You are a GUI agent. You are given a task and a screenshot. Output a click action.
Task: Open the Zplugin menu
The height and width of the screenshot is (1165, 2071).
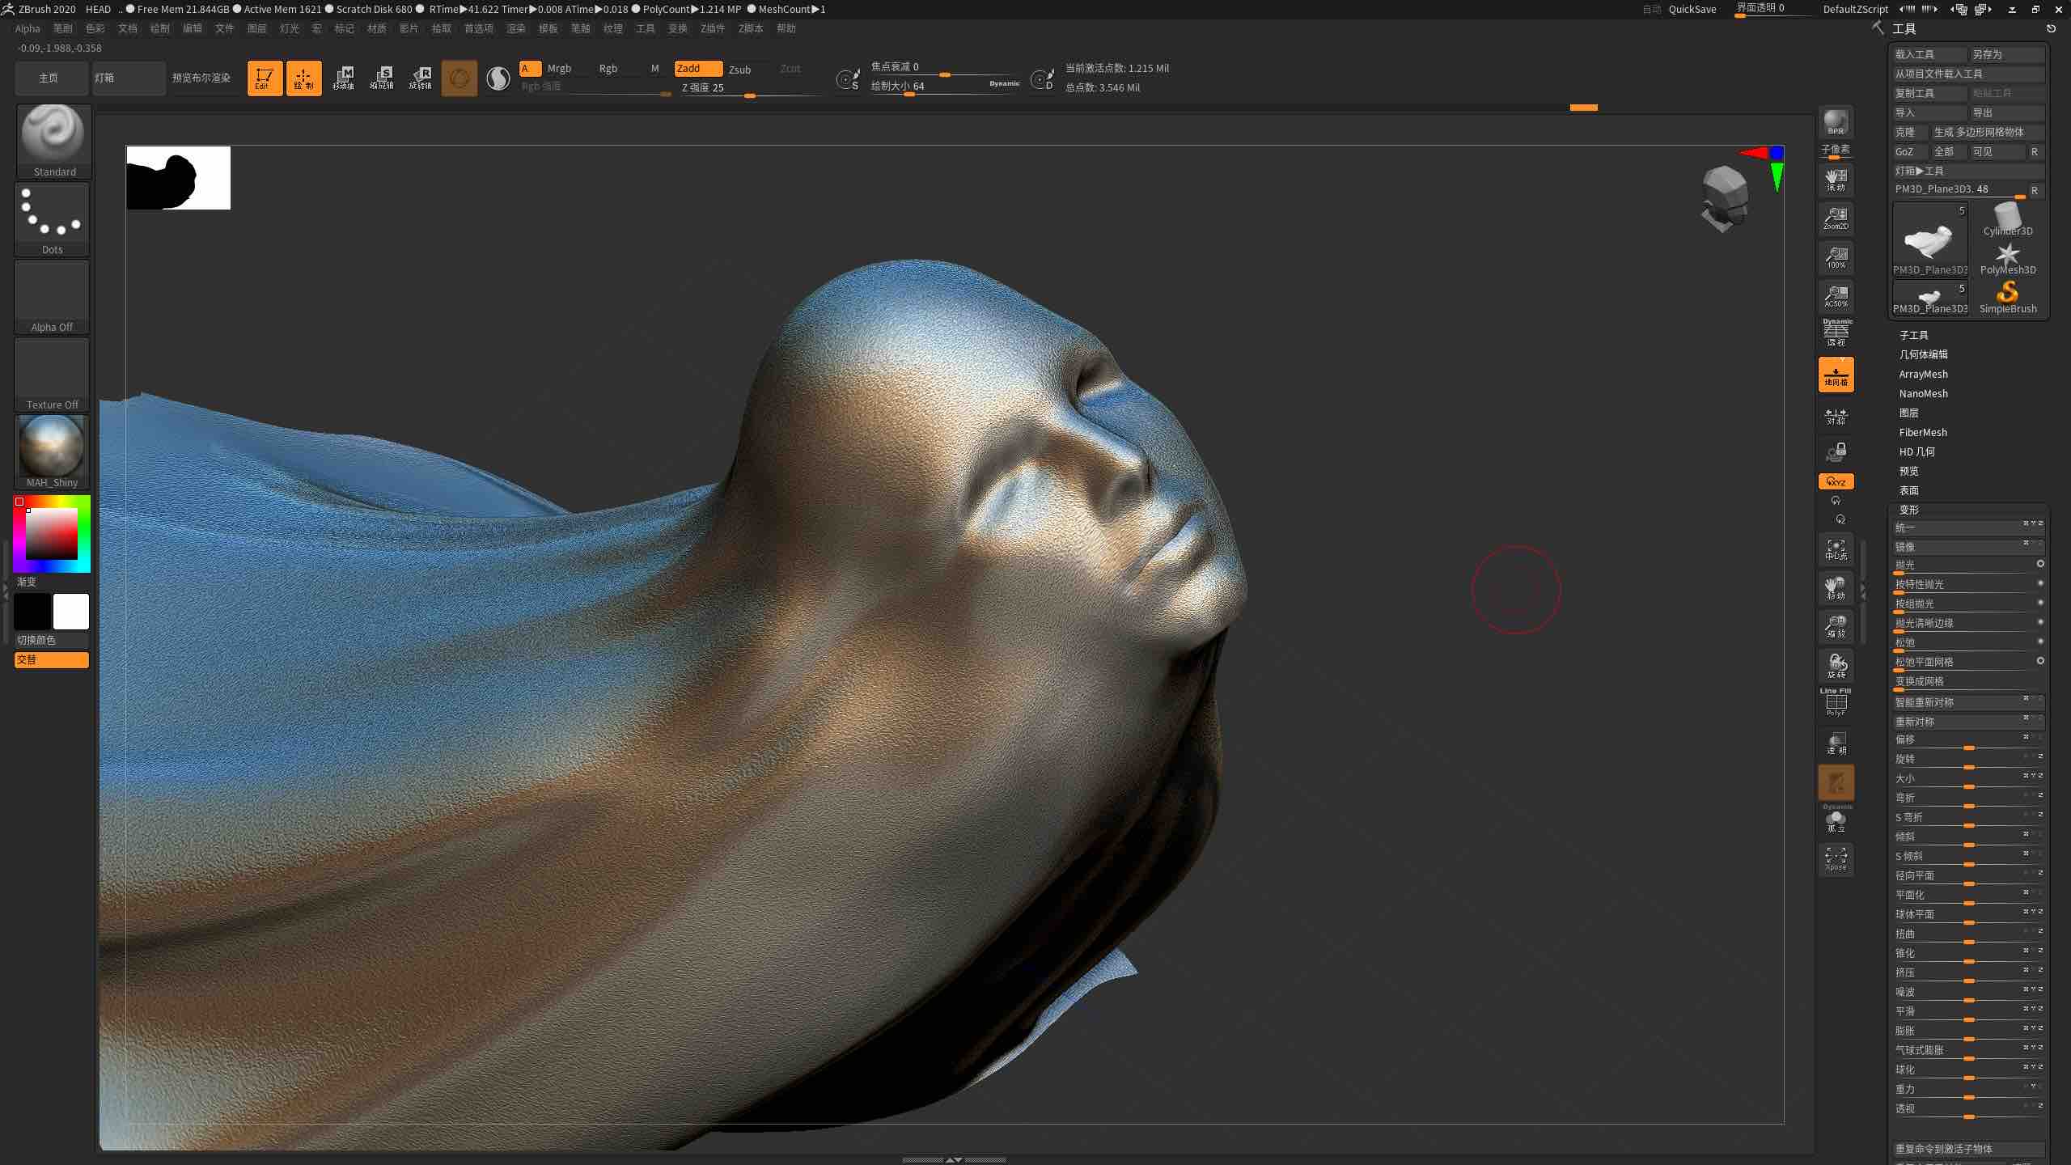coord(712,28)
